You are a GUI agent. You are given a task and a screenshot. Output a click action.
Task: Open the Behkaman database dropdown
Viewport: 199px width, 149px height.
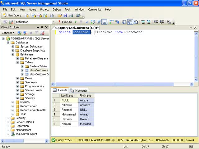coord(53,22)
